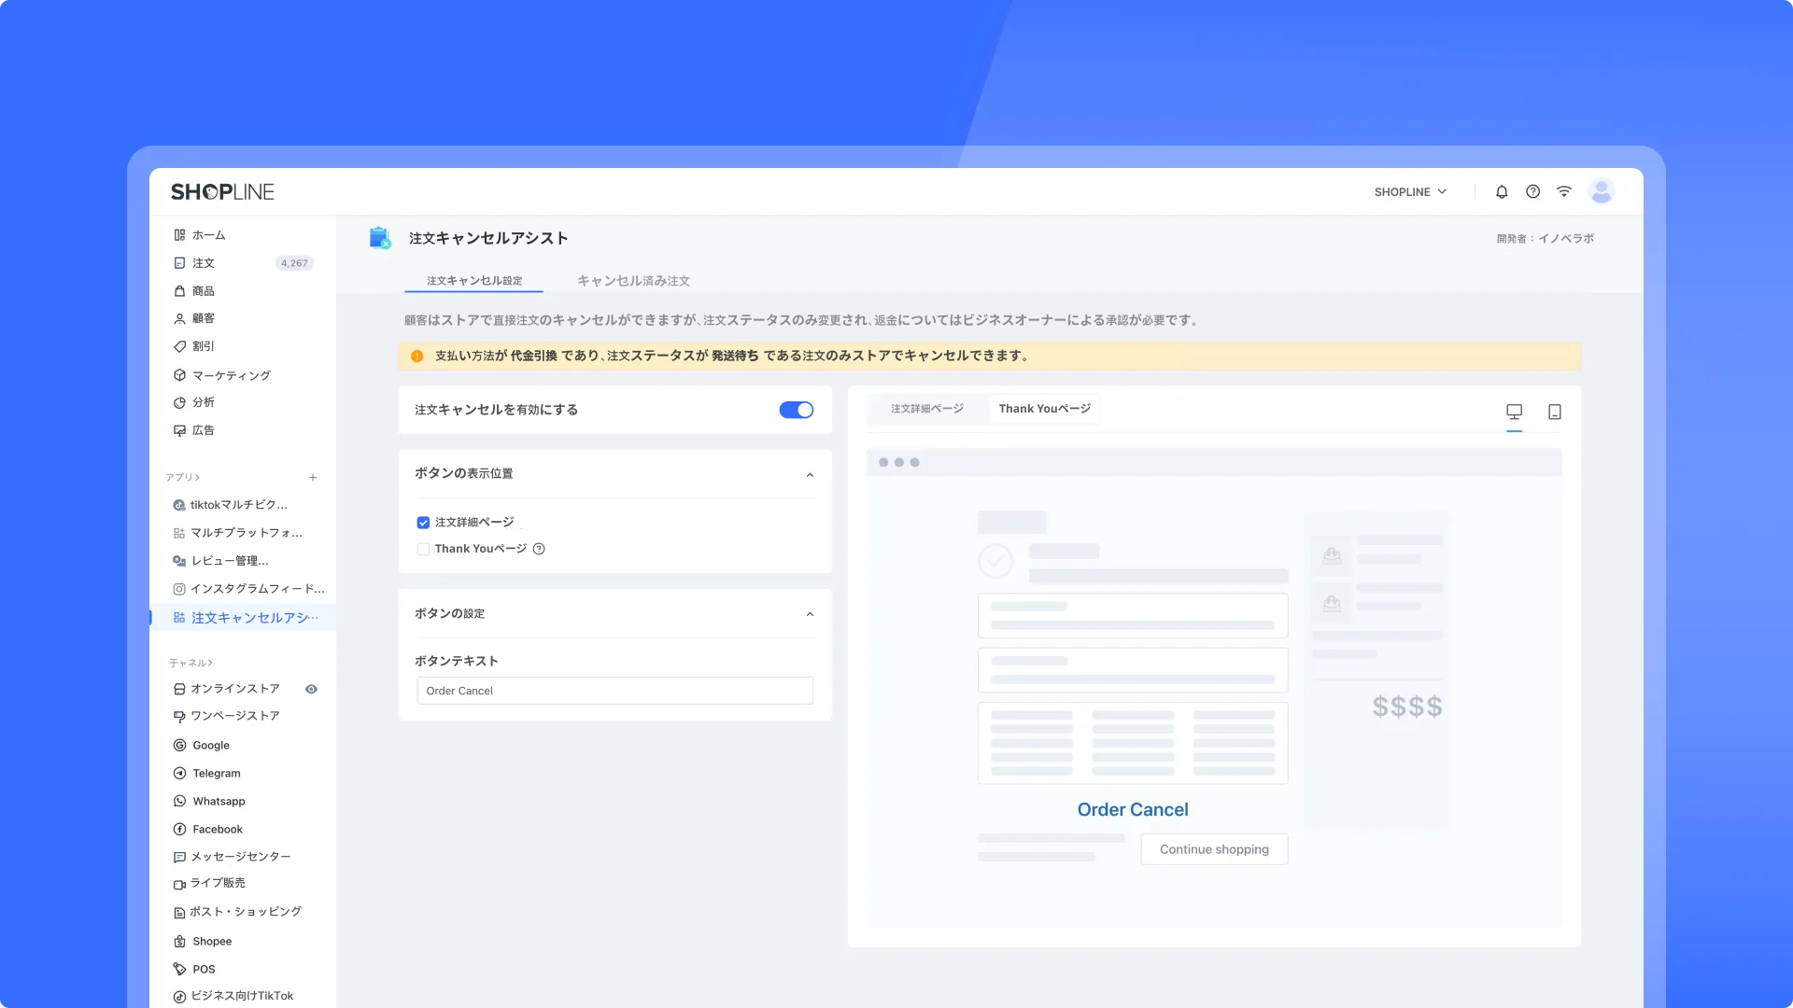
Task: Click the wifi status icon in header
Action: pos(1564,192)
